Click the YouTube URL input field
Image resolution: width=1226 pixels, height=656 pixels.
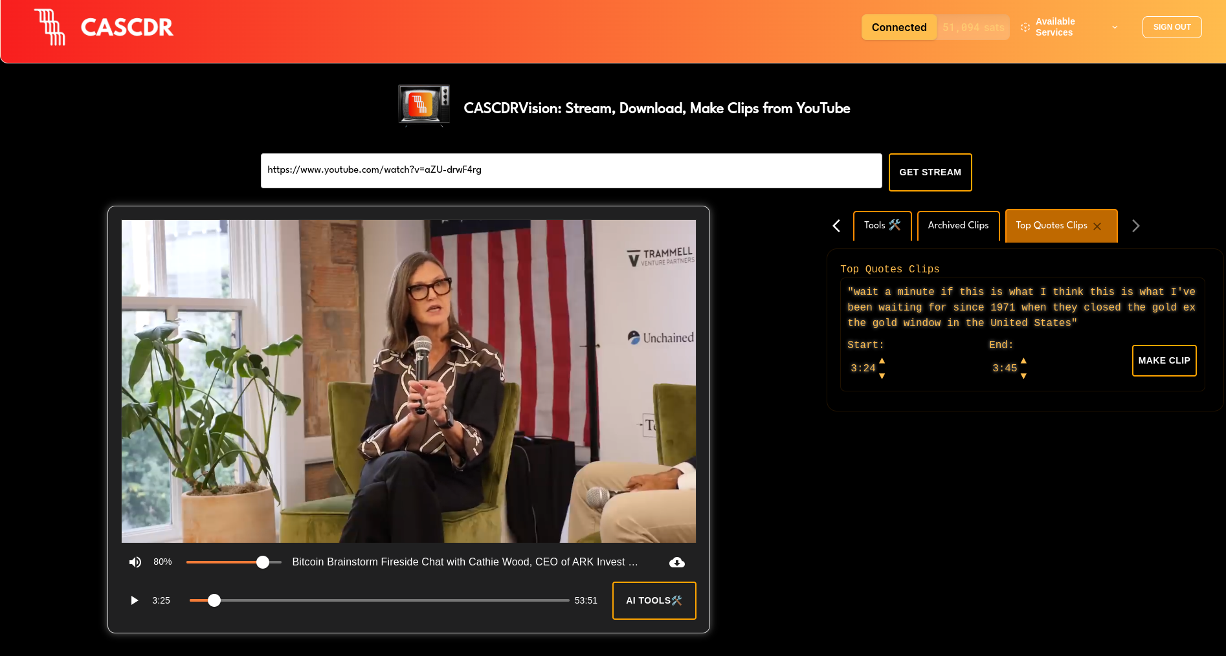(571, 171)
